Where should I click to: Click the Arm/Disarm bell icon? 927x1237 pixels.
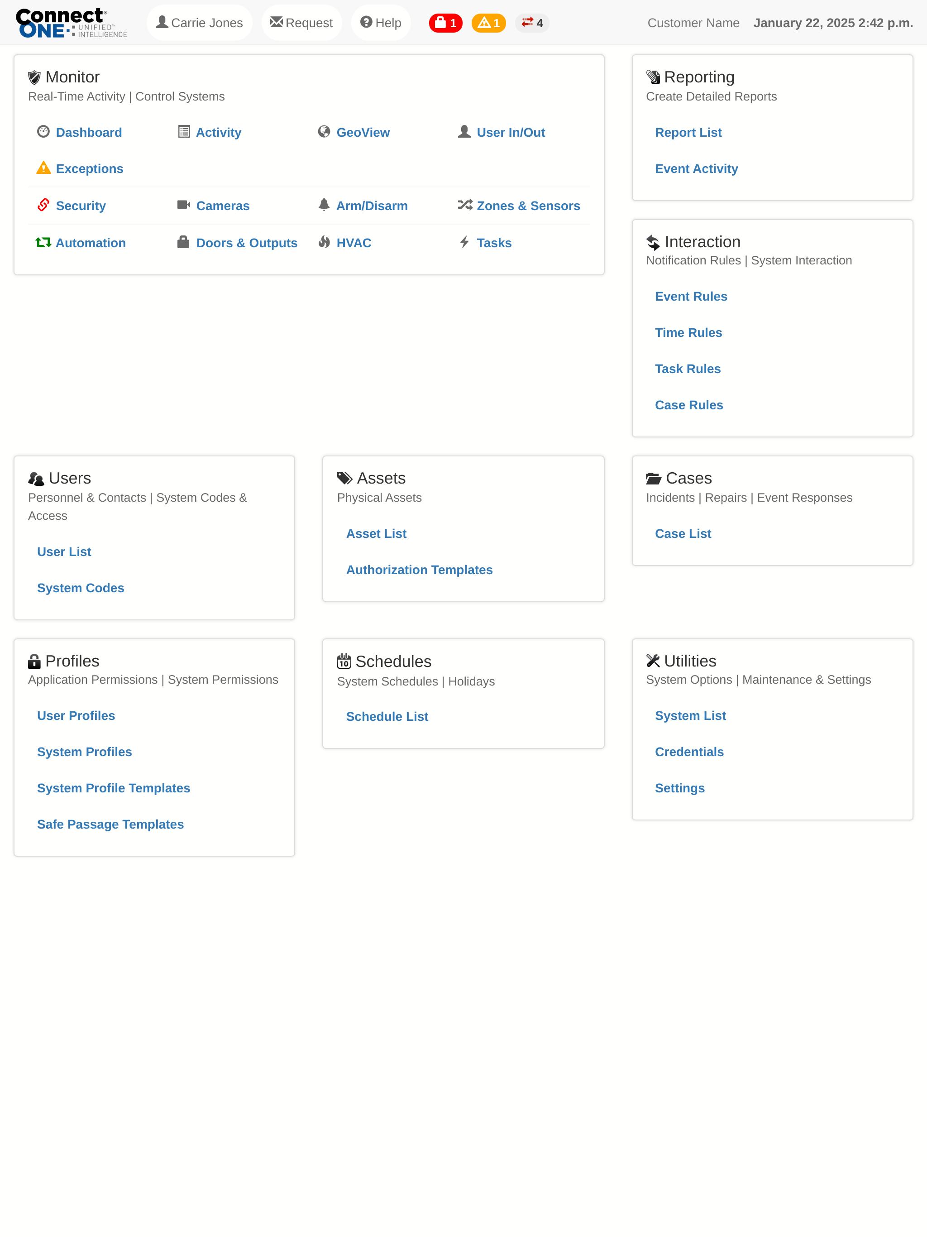[324, 205]
